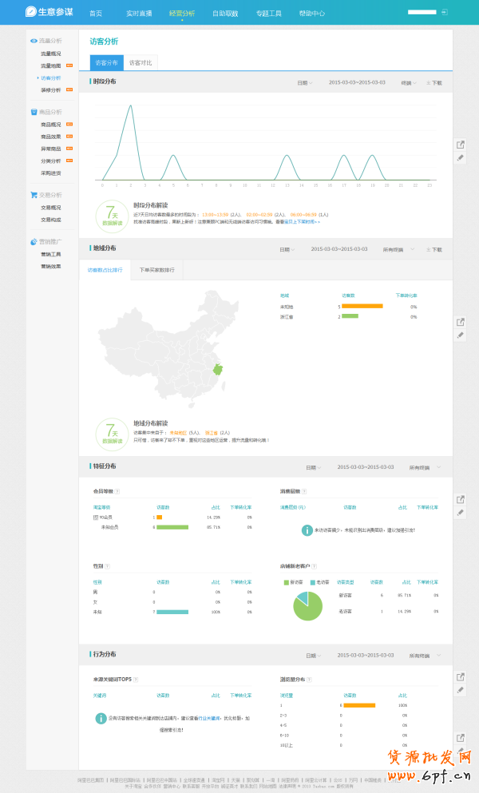Open 实时直播 in top navigation
479x793 pixels.
tap(137, 14)
